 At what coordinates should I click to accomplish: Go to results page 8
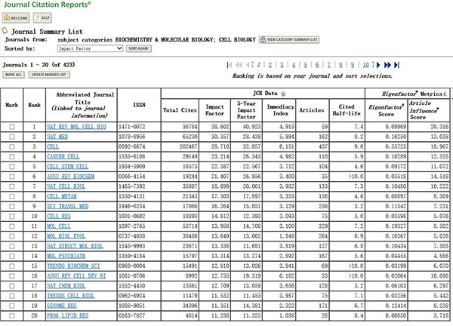341,65
